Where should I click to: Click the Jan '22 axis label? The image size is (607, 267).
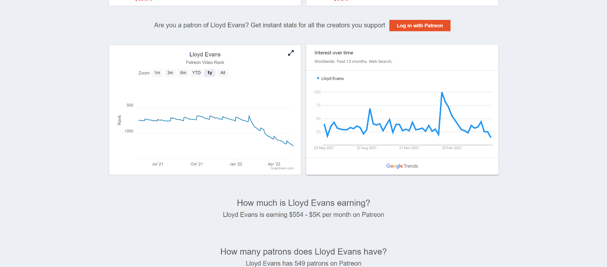pyautogui.click(x=236, y=164)
